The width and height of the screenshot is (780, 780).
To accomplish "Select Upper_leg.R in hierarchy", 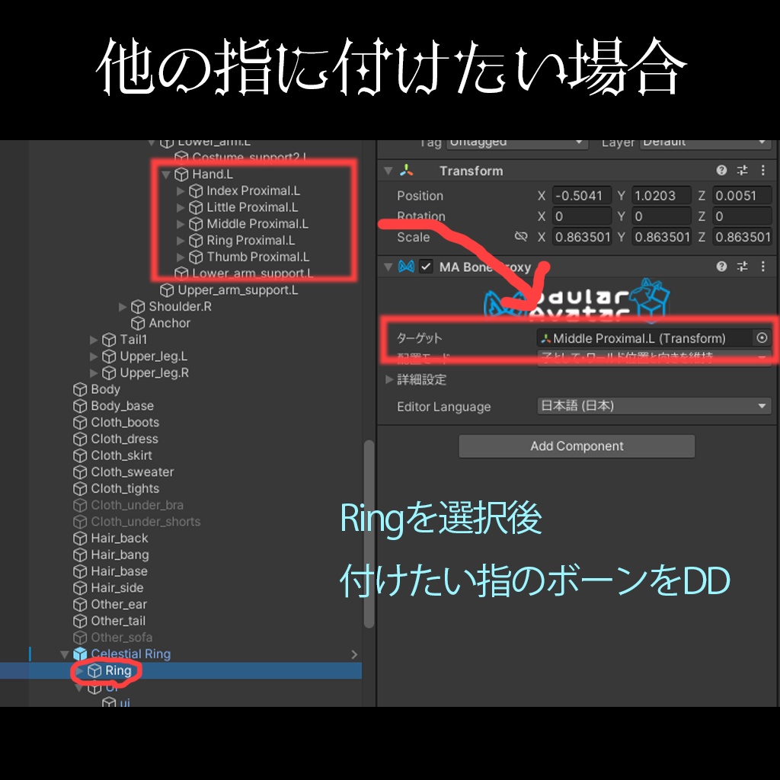I will (154, 373).
